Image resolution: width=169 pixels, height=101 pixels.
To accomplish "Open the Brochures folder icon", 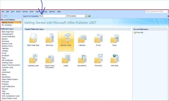I will [x=50, y=38].
